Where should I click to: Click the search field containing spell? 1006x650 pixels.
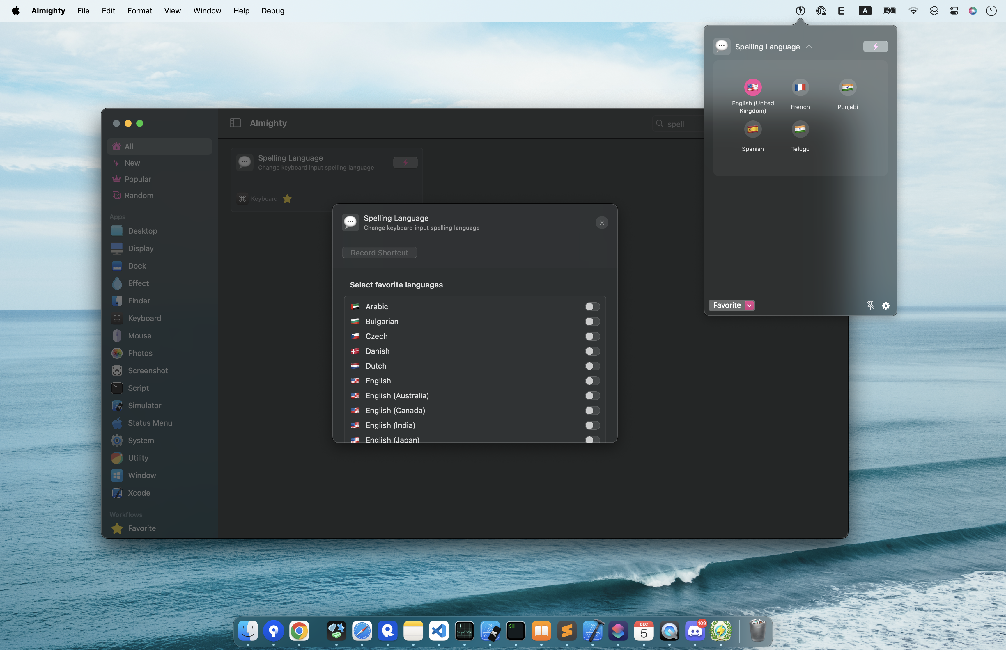[680, 124]
